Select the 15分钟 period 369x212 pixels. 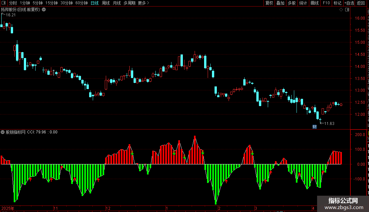coord(52,3)
